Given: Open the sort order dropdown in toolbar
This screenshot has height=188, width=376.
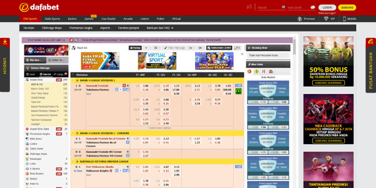Looking at the screenshot, I should 157,48.
